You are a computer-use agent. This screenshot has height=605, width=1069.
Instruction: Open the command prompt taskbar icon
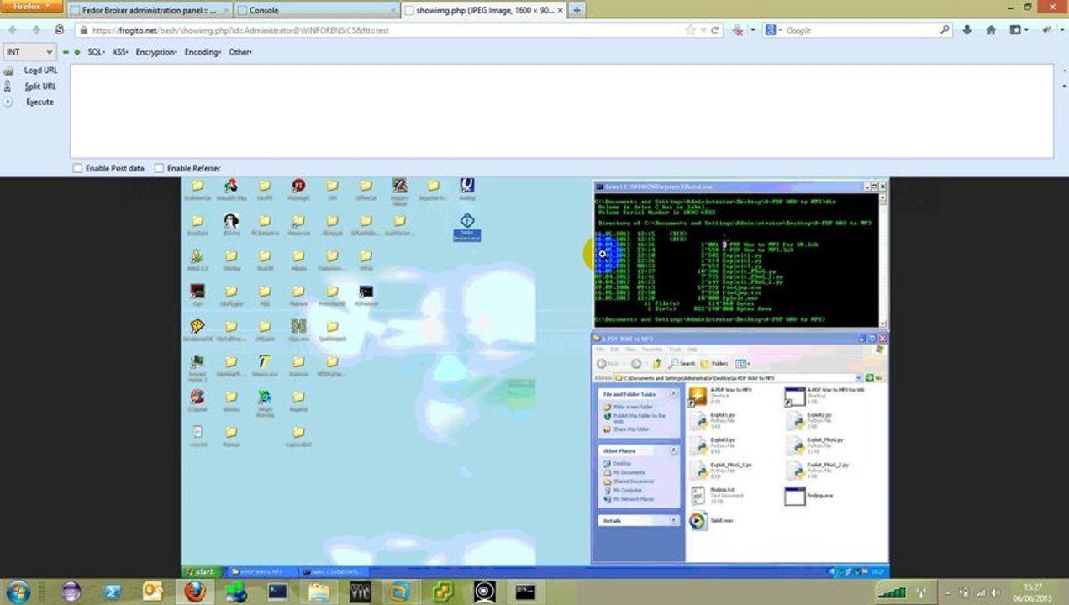coord(526,592)
